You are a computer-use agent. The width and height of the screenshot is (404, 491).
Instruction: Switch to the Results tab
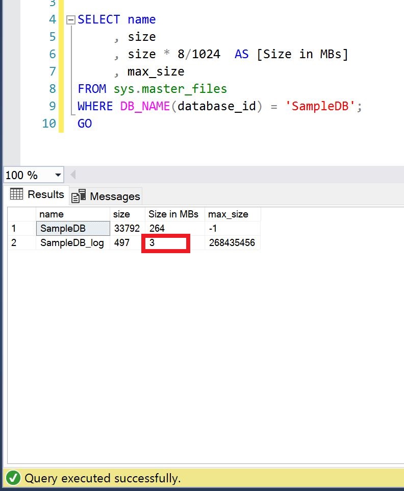tap(37, 194)
